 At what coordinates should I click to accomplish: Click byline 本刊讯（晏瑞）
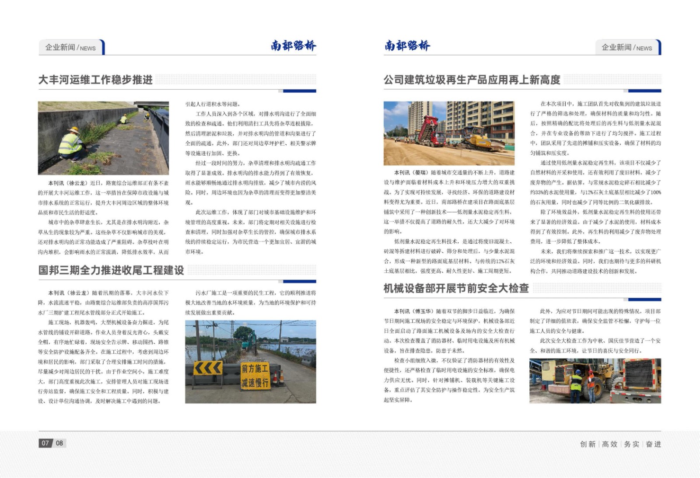pyautogui.click(x=411, y=173)
